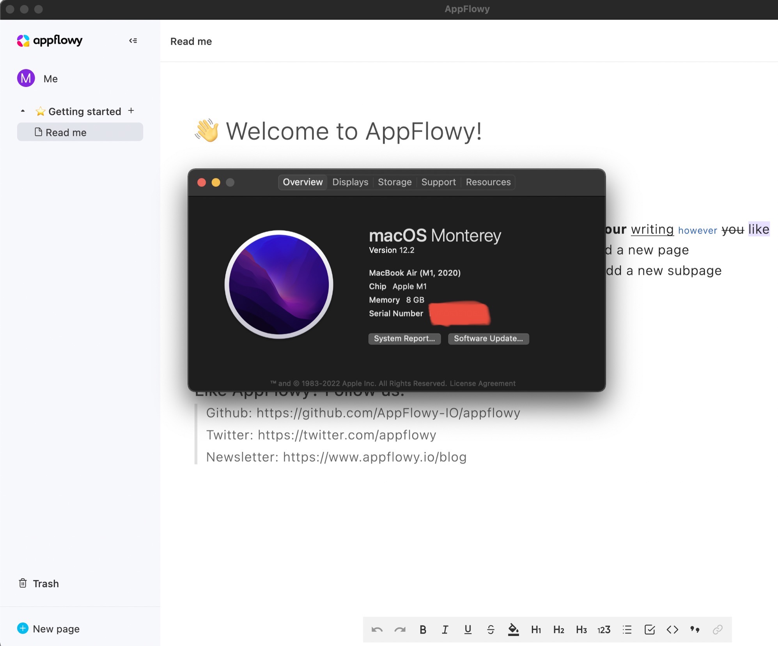Redo the last change
The height and width of the screenshot is (646, 778).
[400, 629]
